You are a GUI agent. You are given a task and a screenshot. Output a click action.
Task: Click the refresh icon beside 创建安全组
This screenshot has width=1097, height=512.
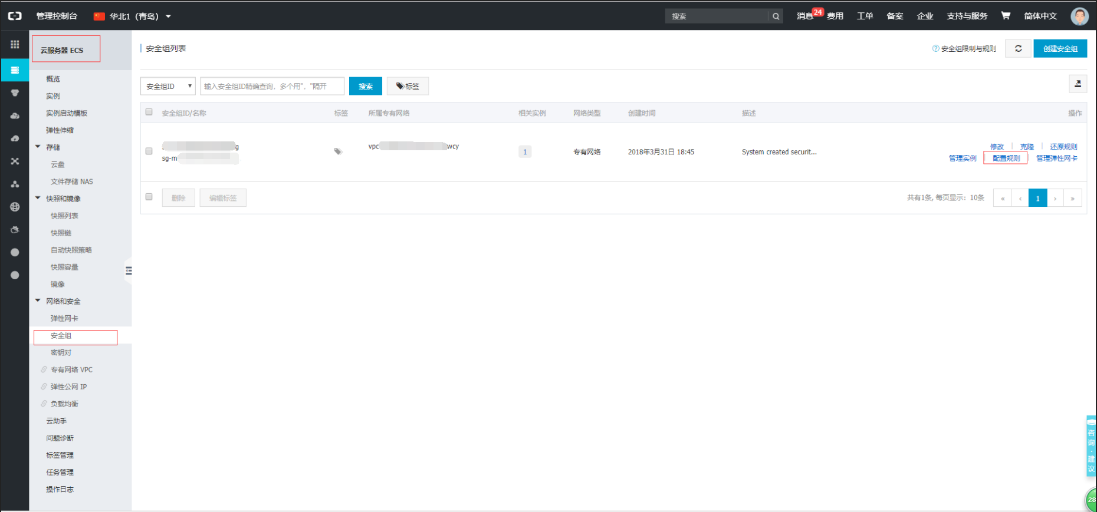tap(1018, 49)
